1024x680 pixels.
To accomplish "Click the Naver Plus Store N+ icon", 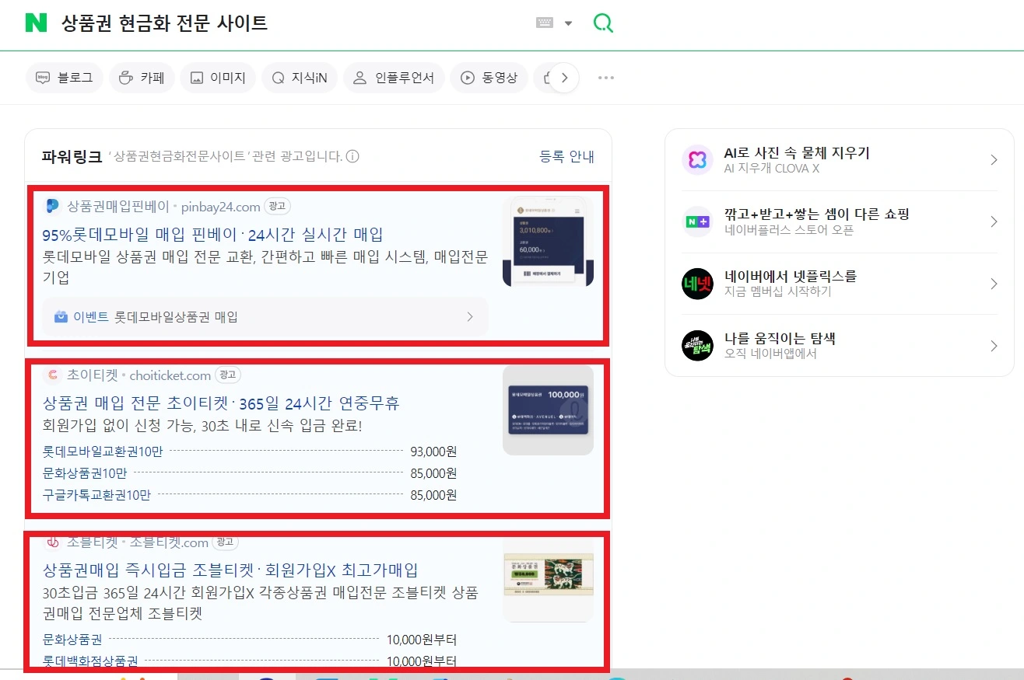I will [697, 221].
